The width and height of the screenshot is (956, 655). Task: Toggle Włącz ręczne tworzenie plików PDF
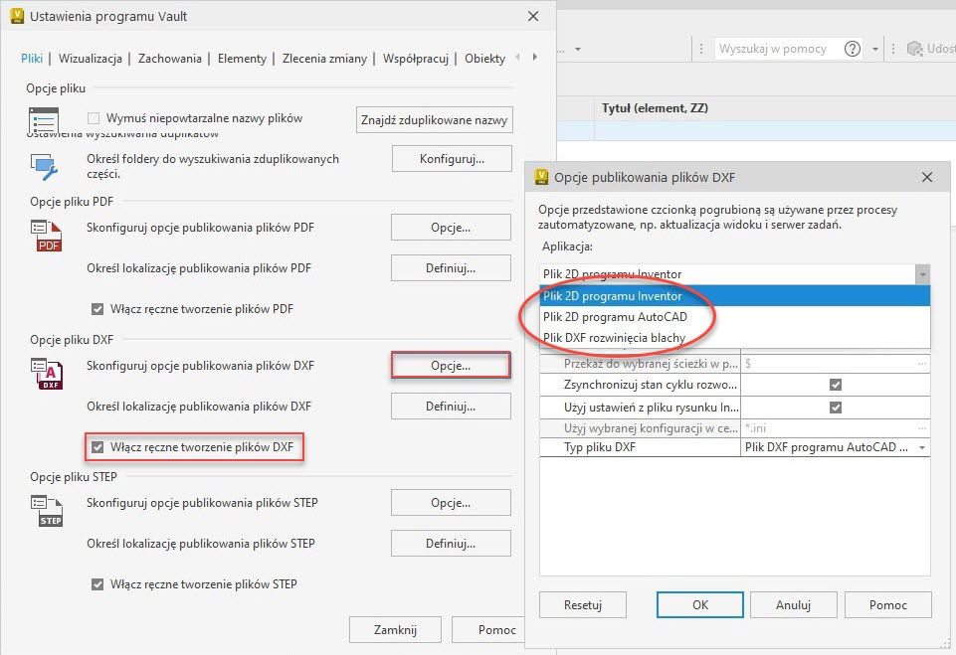point(97,309)
